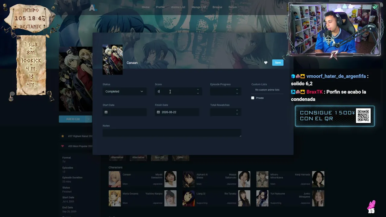Click into the Start Date field
Screen dimensions: 386x217
[x=125, y=112]
